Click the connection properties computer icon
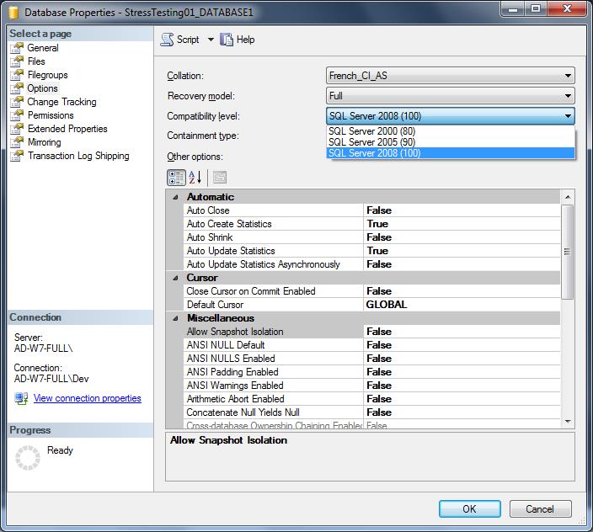The image size is (593, 532). [21, 398]
